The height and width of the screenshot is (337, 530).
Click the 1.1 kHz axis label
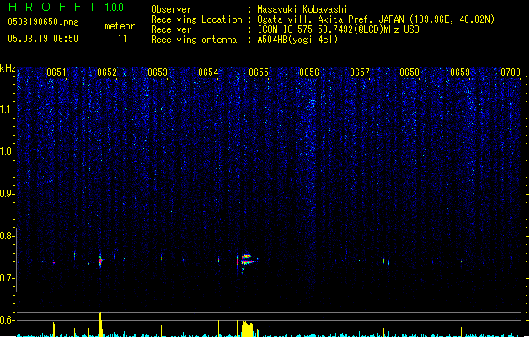[7, 110]
